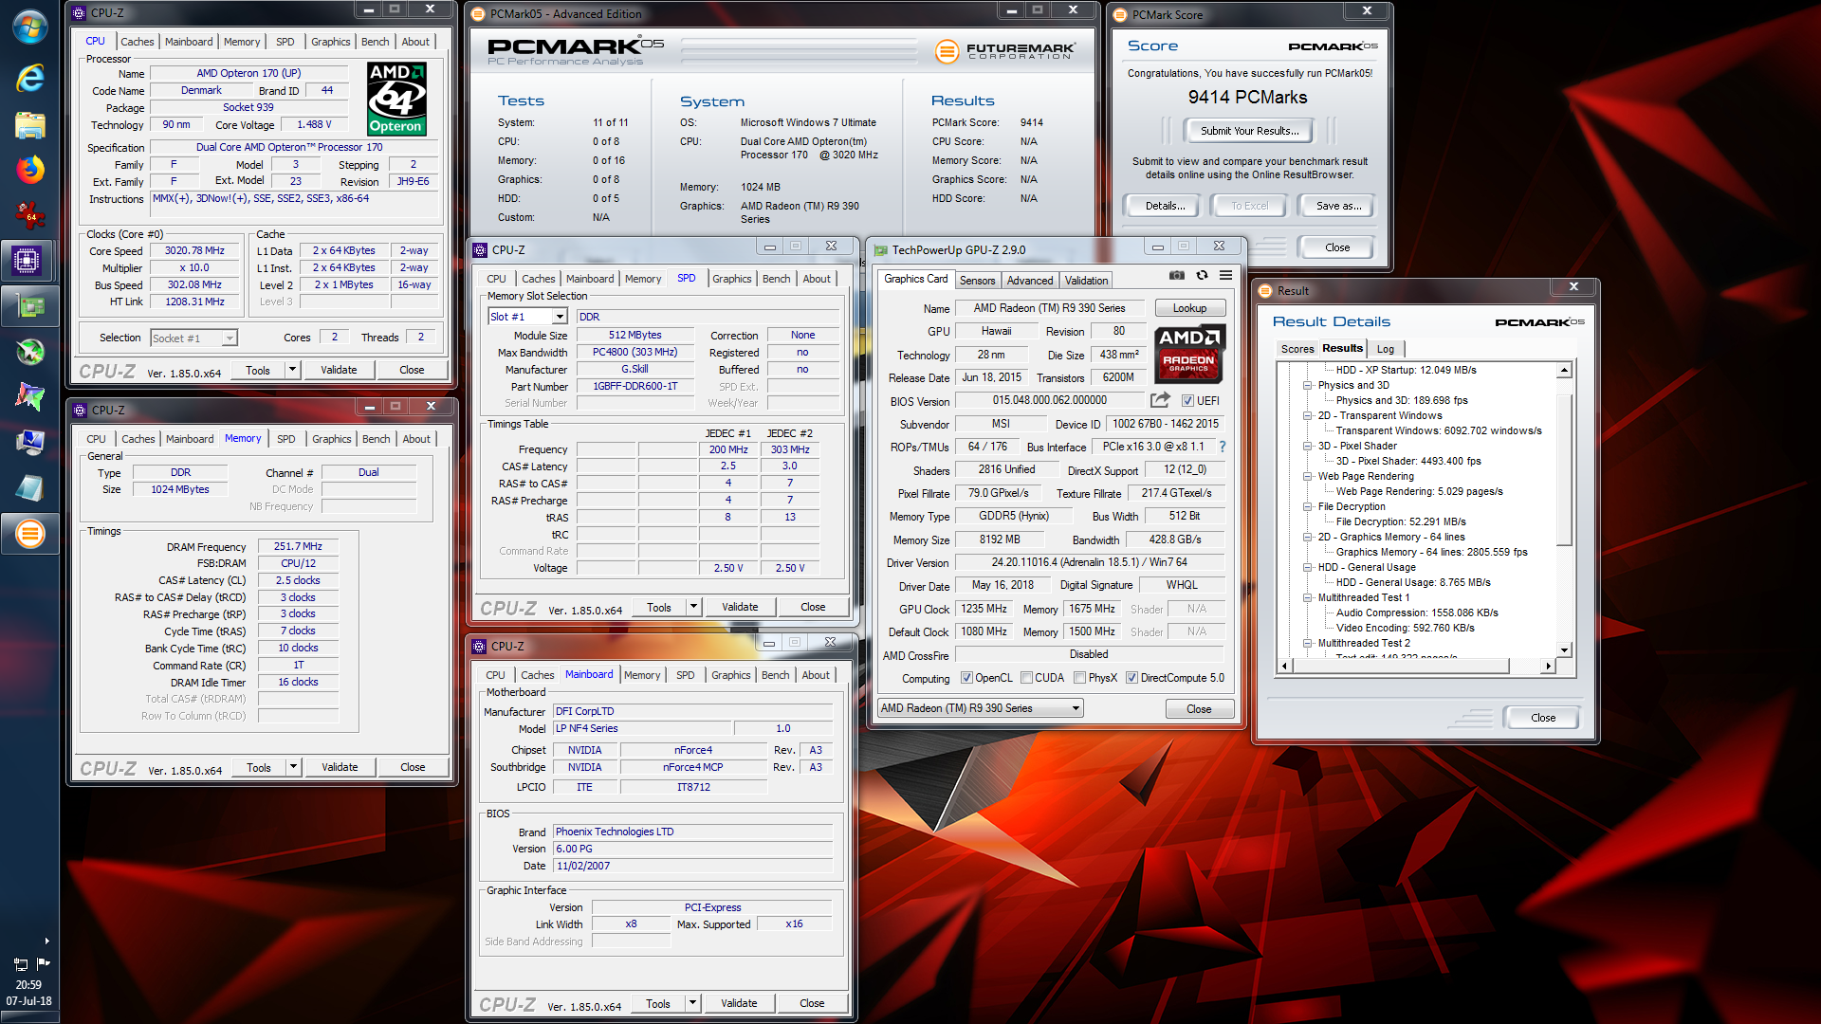Open Scores tab in Result Details
This screenshot has width=1821, height=1024.
[x=1297, y=349]
